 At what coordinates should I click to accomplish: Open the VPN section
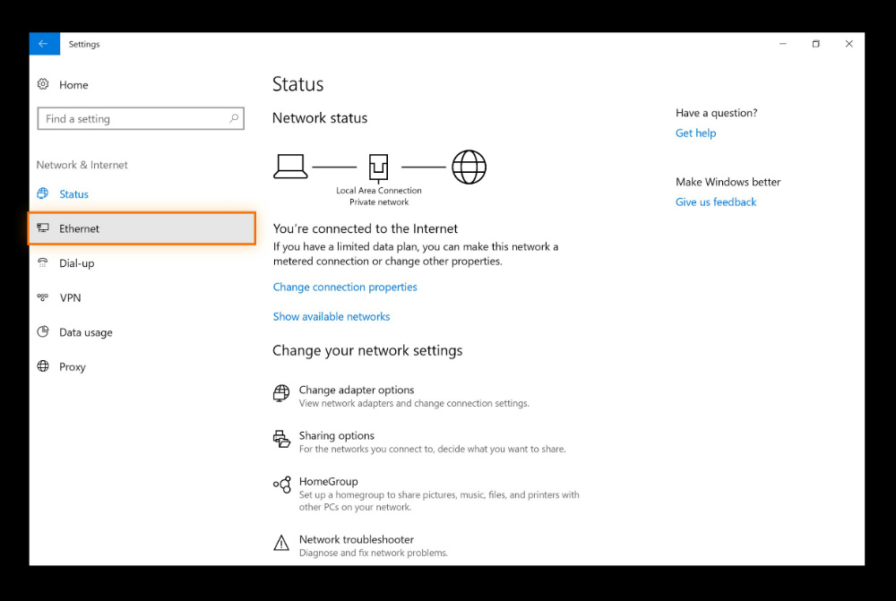coord(70,297)
